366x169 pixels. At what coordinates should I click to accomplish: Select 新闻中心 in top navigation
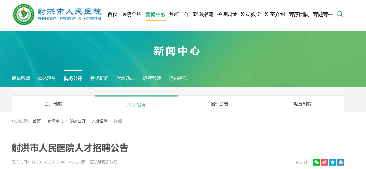[155, 14]
